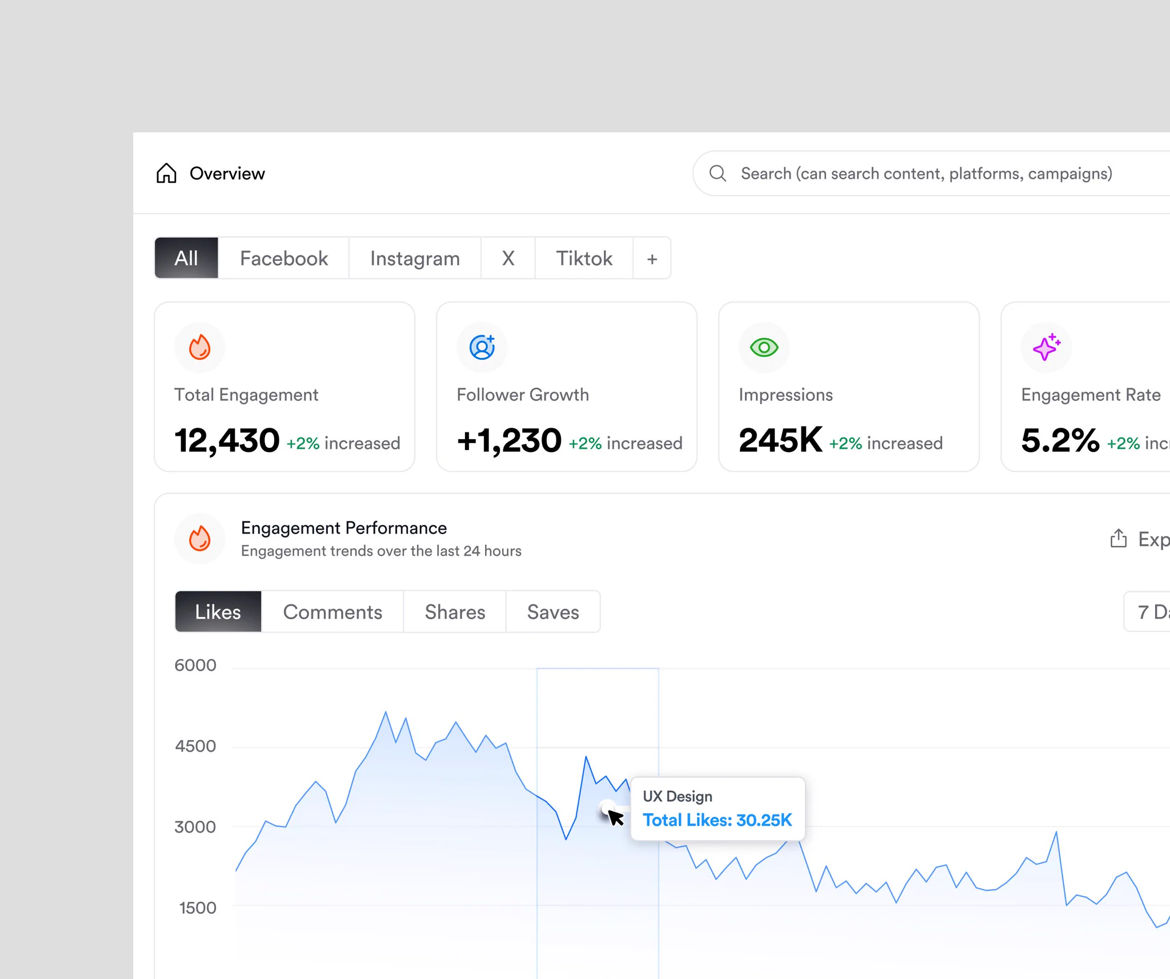Click the Engagement Performance heading
The width and height of the screenshot is (1170, 979).
pyautogui.click(x=344, y=528)
